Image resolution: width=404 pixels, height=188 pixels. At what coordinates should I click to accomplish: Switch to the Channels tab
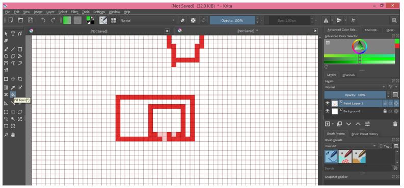[x=348, y=75]
